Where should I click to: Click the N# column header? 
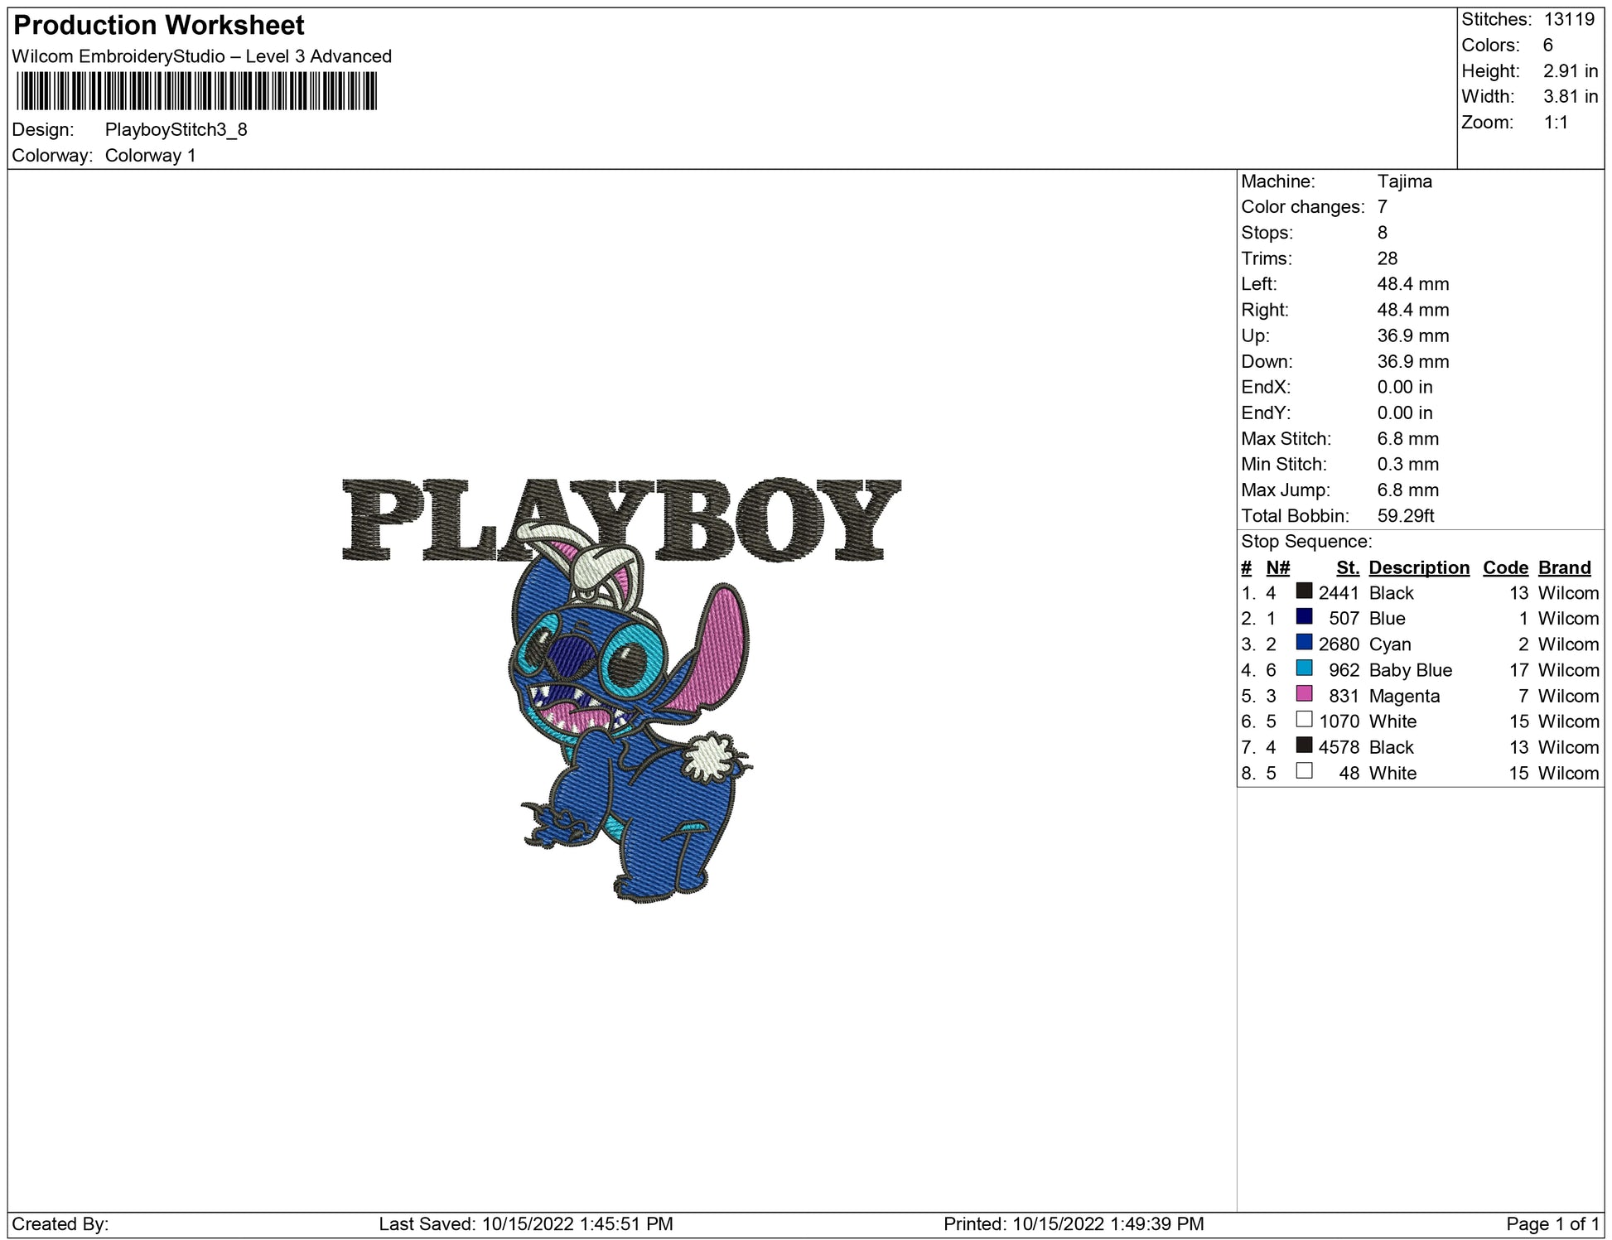[1277, 567]
